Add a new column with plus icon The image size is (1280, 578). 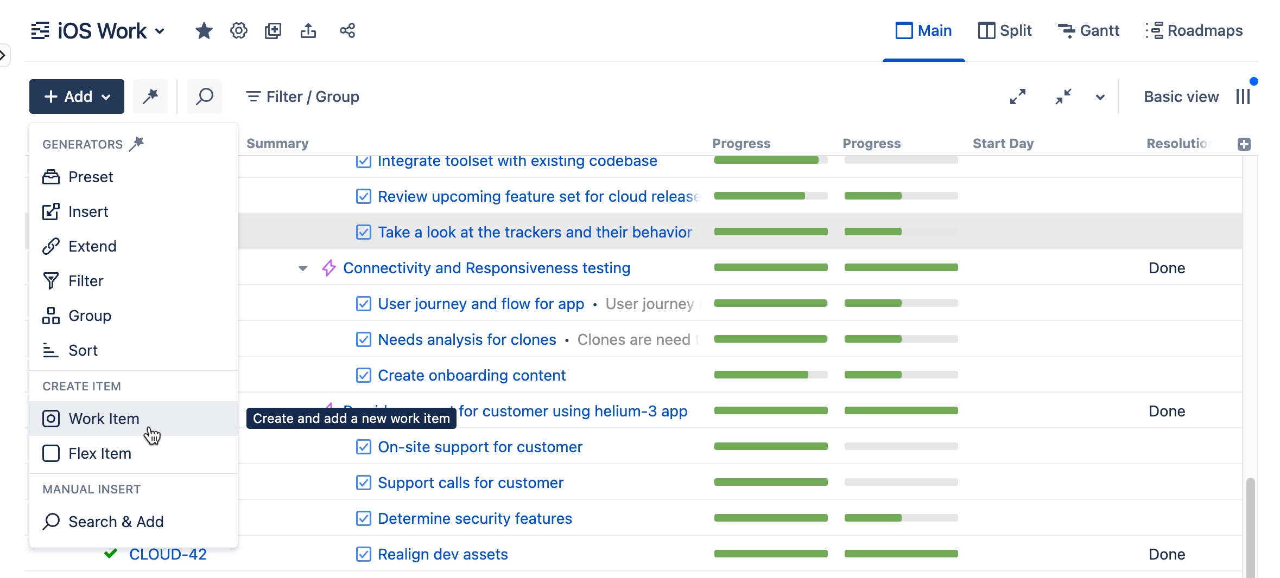(1244, 144)
